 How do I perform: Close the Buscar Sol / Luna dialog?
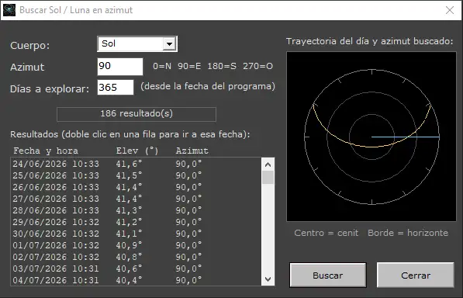(449, 10)
